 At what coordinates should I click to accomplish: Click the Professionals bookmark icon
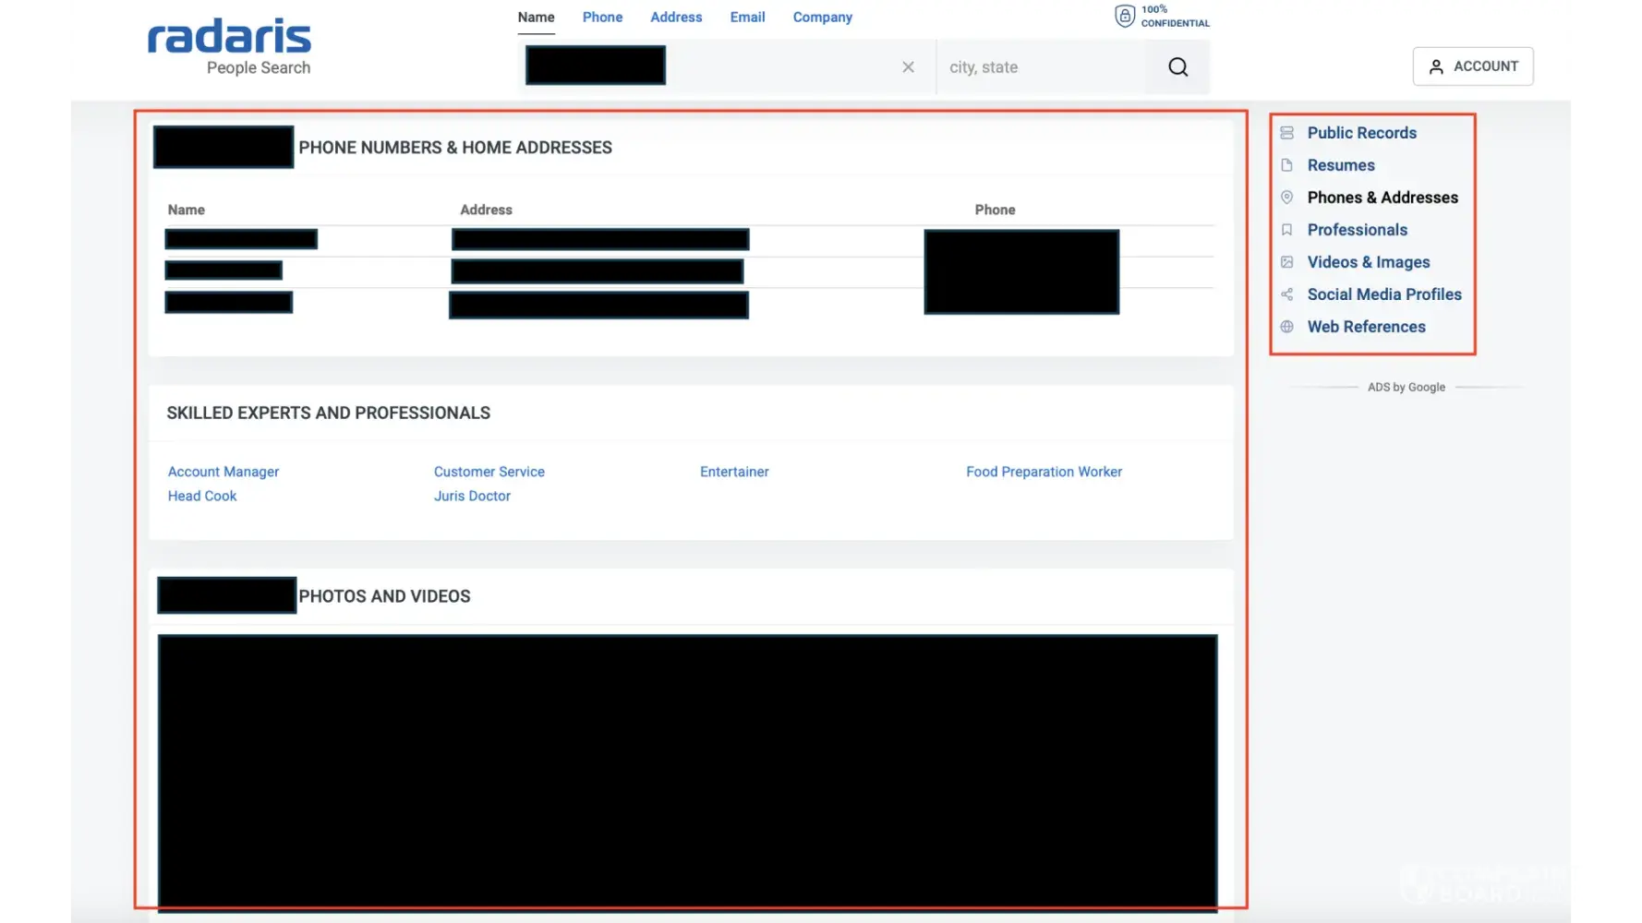(x=1286, y=230)
